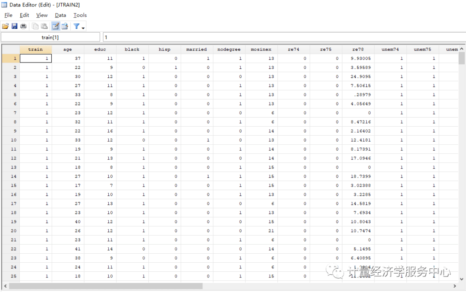Print the data table
Image resolution: width=466 pixels, height=292 pixels.
23,26
